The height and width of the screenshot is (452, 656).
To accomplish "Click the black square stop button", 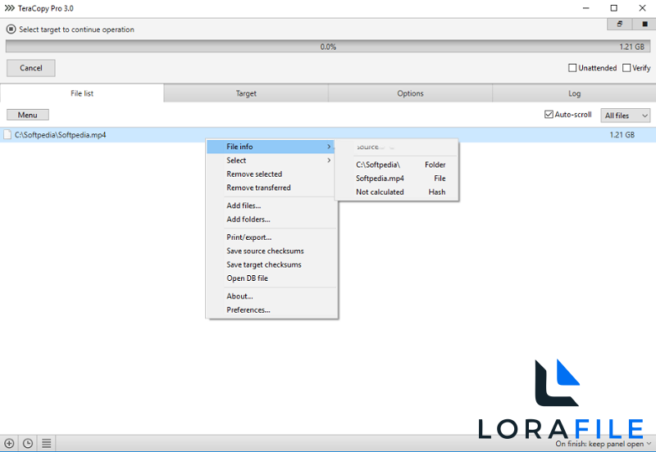I will tap(645, 25).
